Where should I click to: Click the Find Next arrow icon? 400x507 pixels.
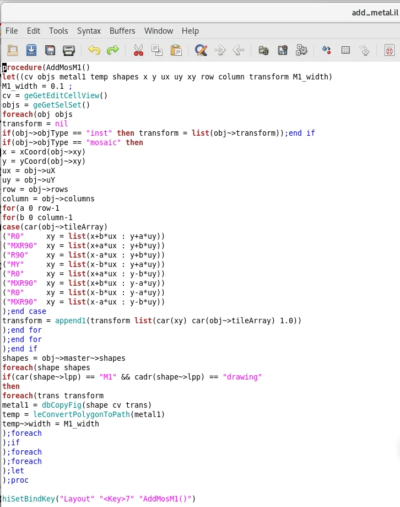tap(220, 50)
